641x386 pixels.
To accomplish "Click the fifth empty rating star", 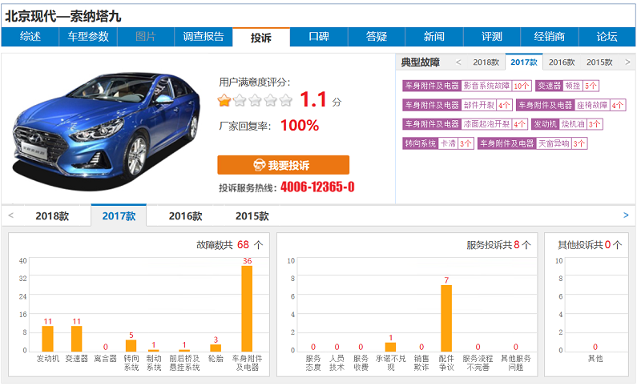I will [x=286, y=100].
